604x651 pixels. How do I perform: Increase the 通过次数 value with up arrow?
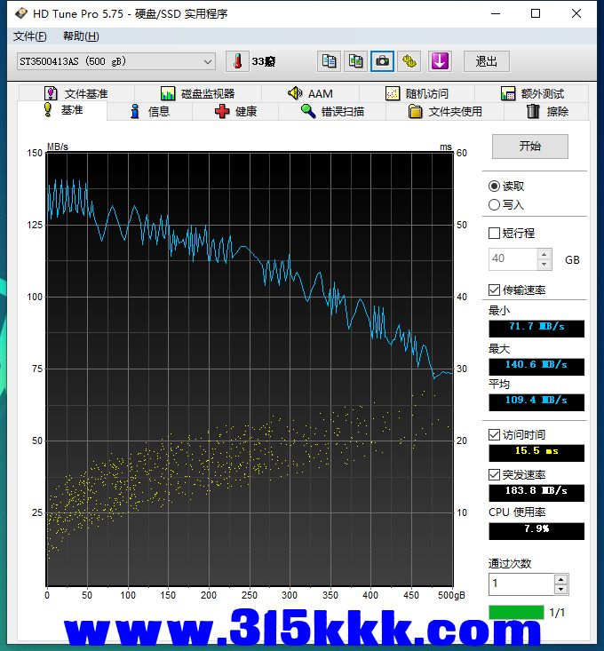point(560,580)
